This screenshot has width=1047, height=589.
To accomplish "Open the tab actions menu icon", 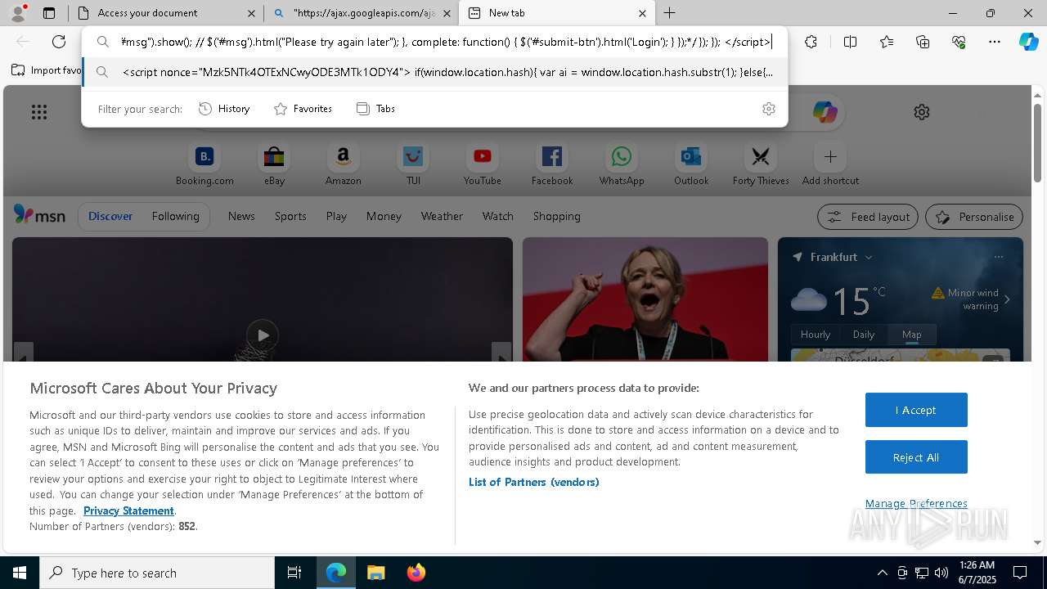I will (x=49, y=13).
